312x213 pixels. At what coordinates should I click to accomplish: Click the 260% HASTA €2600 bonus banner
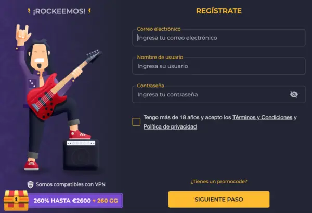(75, 201)
